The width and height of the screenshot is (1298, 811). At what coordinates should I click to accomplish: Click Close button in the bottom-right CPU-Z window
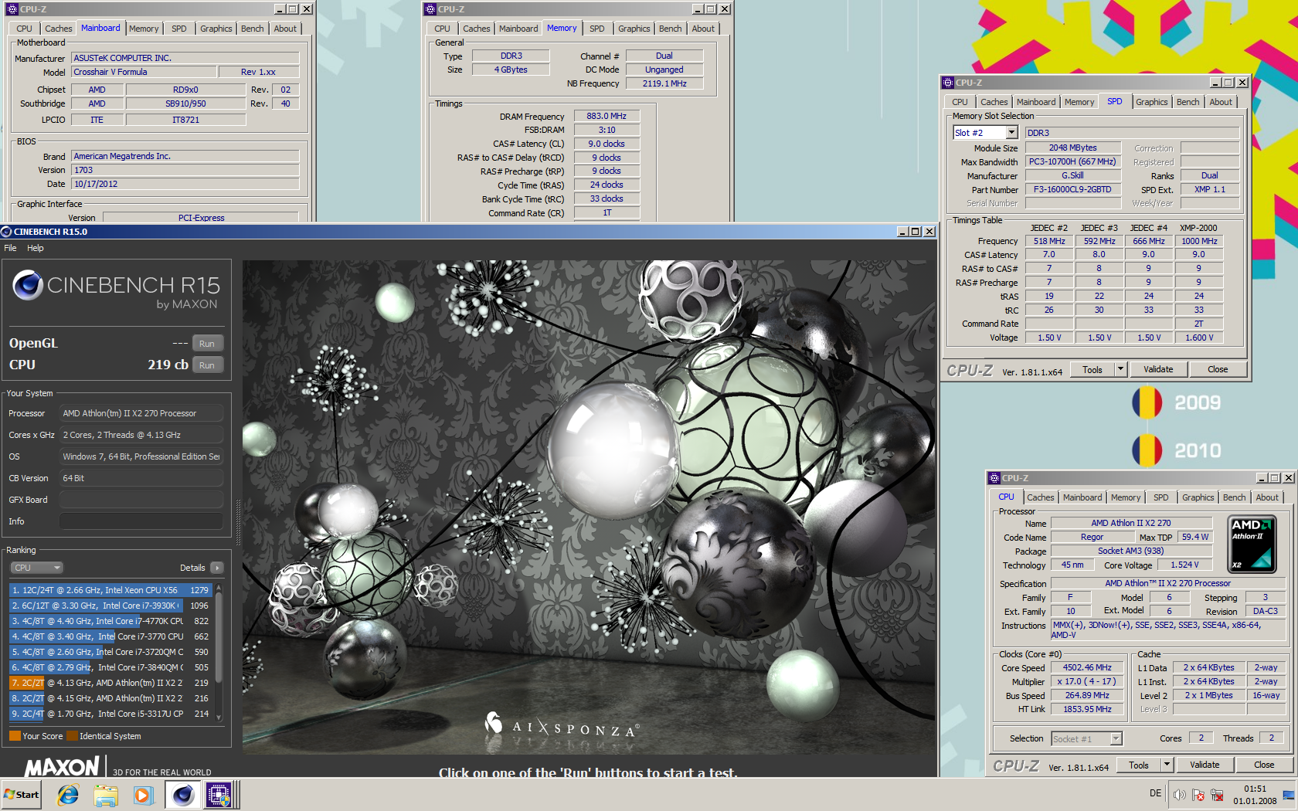(1264, 765)
